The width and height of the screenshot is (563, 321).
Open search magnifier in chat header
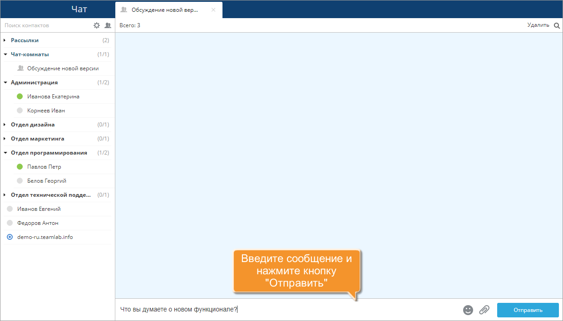[557, 25]
